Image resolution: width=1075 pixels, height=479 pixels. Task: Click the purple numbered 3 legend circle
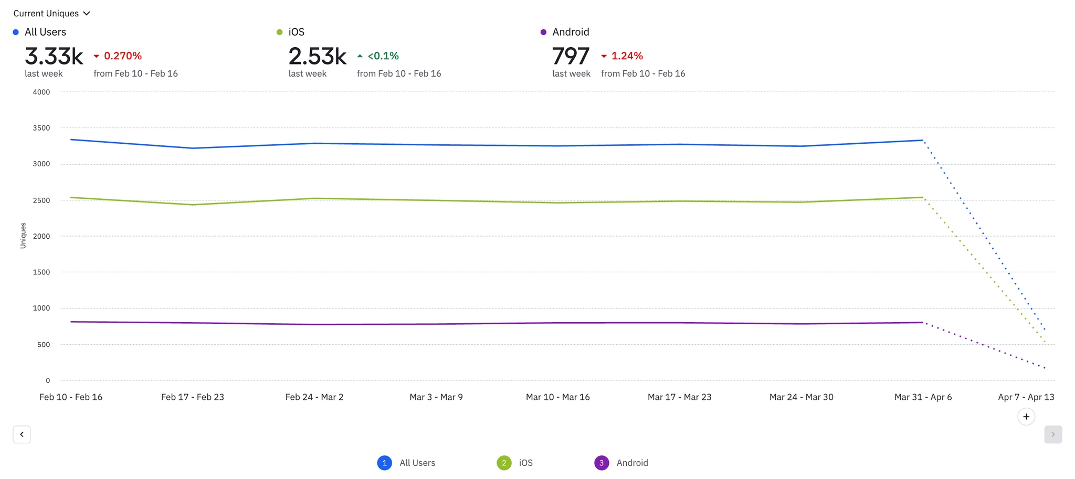(x=602, y=463)
